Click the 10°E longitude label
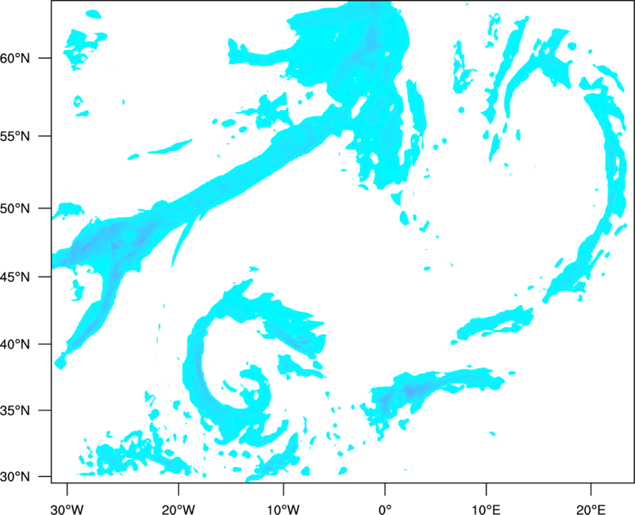The height and width of the screenshot is (515, 635). pos(486,509)
